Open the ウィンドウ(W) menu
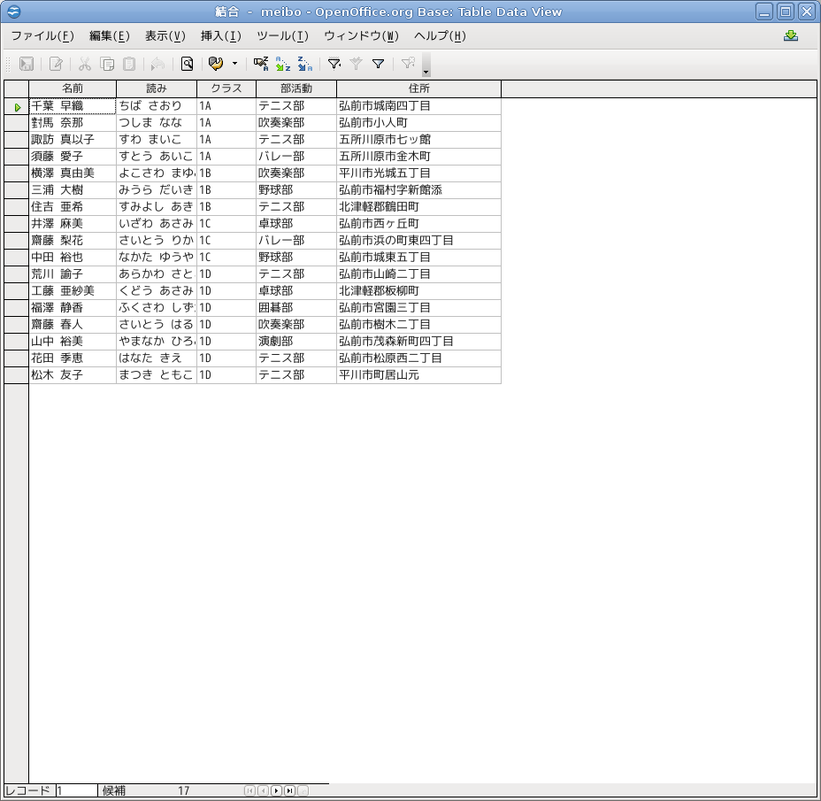 pyautogui.click(x=361, y=35)
